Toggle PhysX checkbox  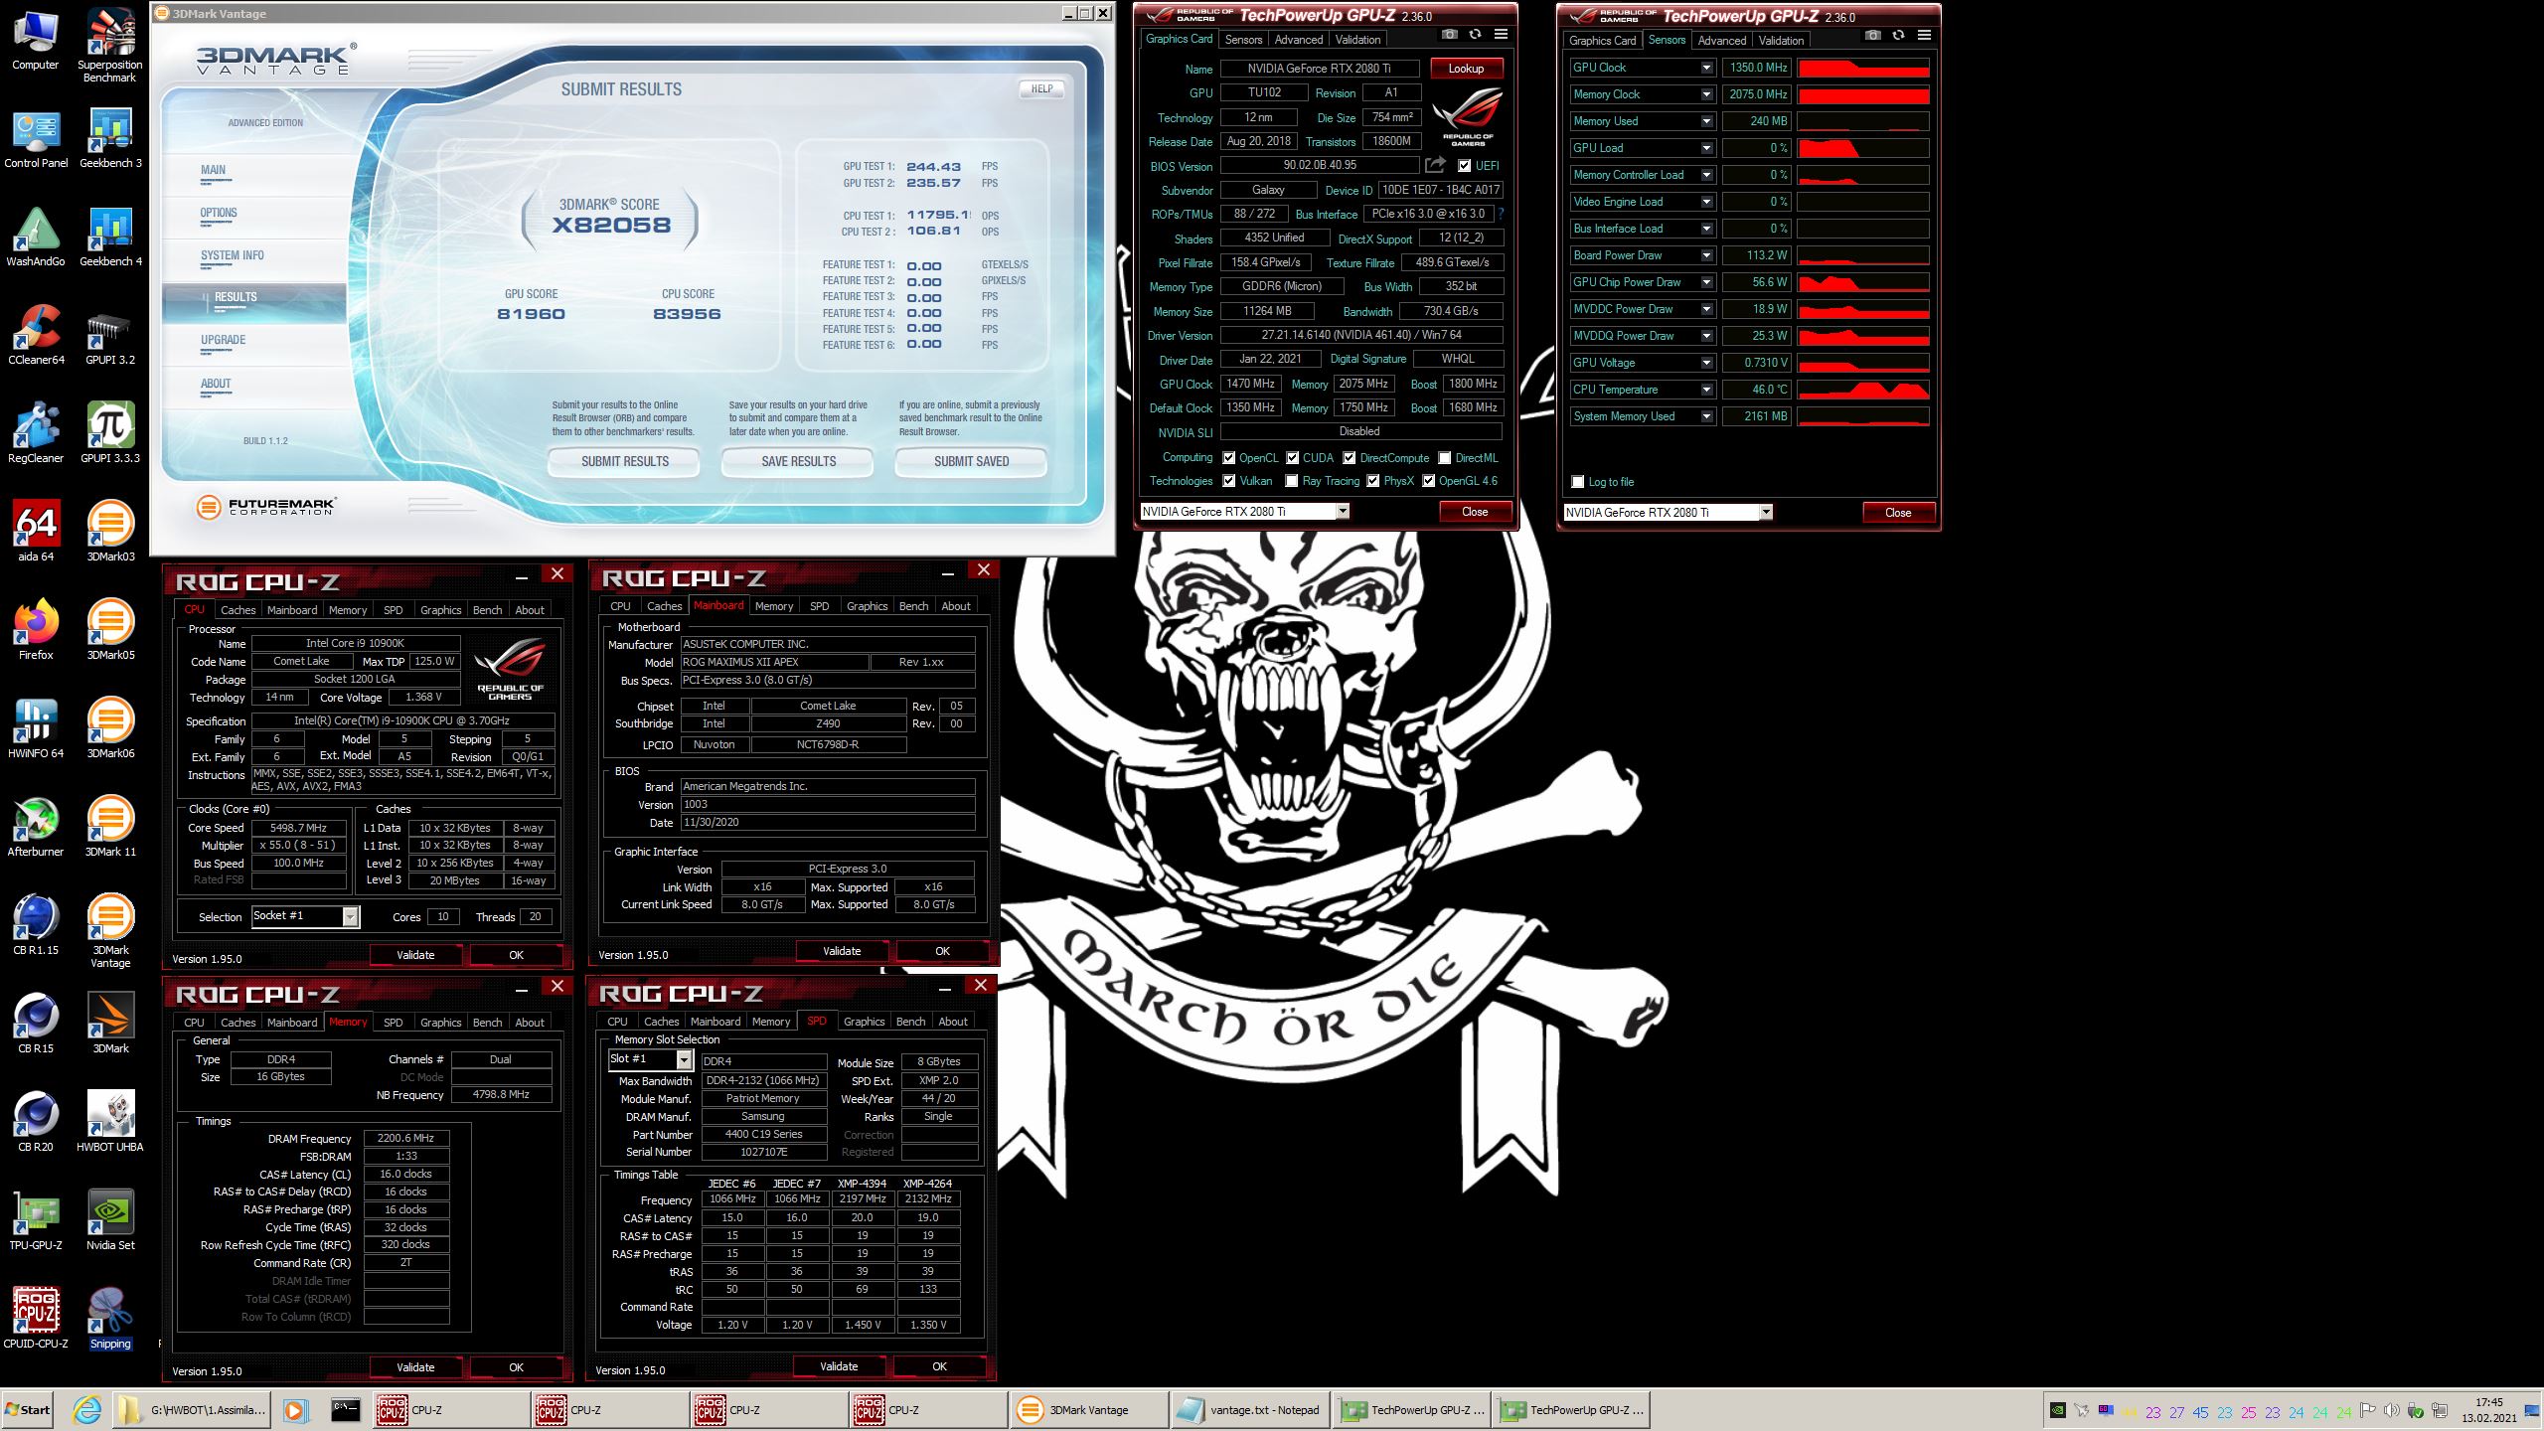1372,481
